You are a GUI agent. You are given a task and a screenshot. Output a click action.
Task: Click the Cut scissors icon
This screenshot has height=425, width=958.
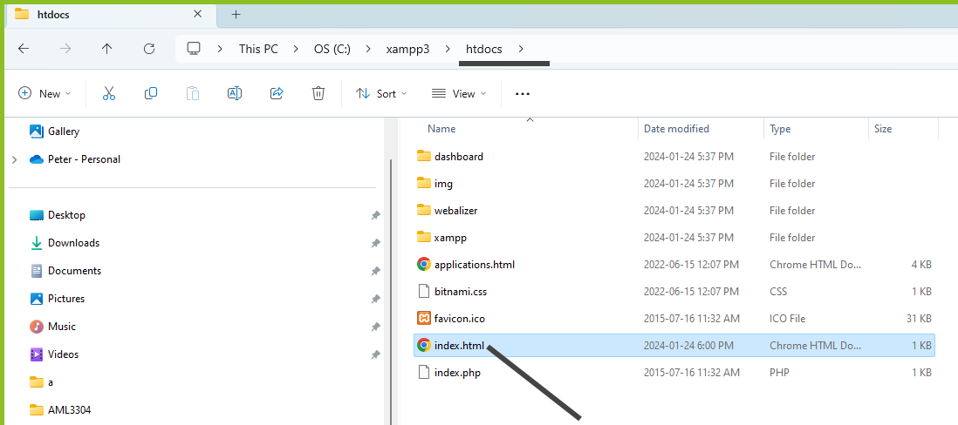click(x=109, y=93)
